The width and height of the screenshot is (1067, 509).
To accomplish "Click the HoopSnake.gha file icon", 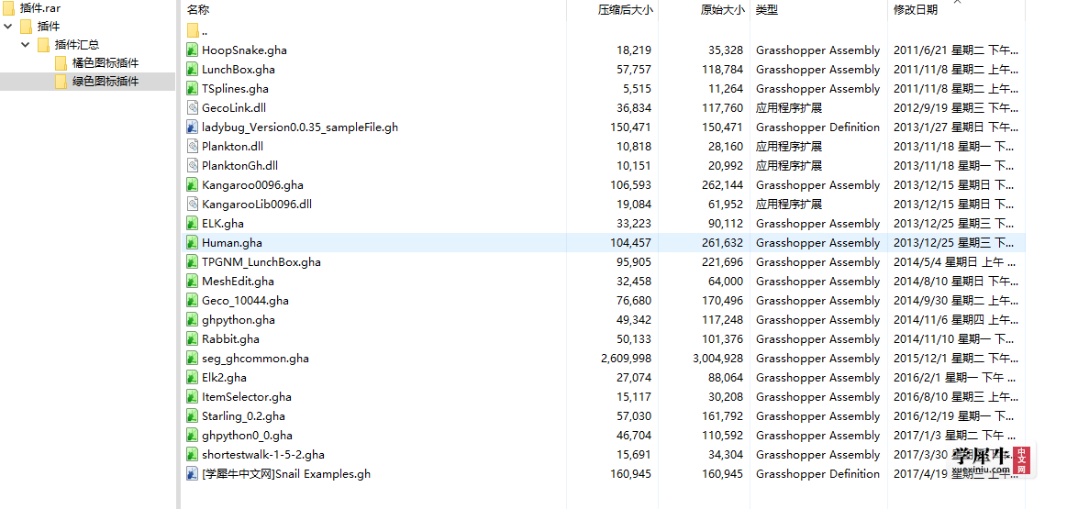I will pyautogui.click(x=193, y=50).
